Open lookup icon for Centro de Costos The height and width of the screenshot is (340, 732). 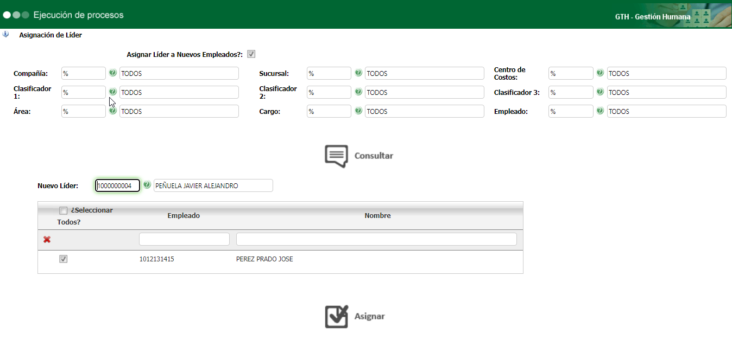[x=600, y=73]
